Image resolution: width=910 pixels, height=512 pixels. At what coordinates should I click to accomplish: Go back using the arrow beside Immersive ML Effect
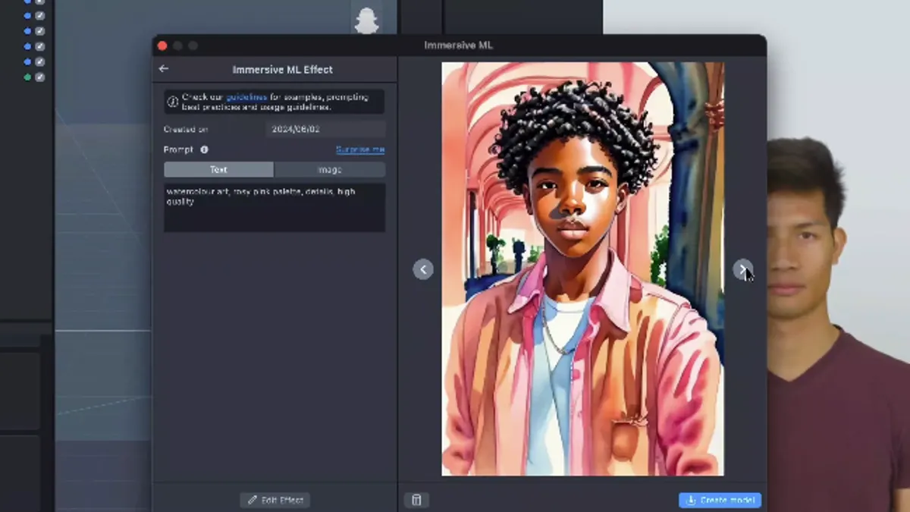(x=163, y=69)
